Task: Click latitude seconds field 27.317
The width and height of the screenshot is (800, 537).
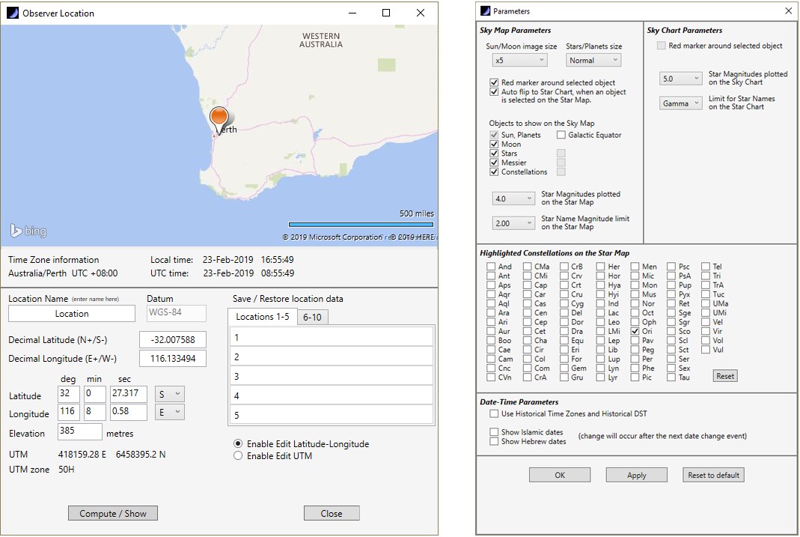Action: 129,393
